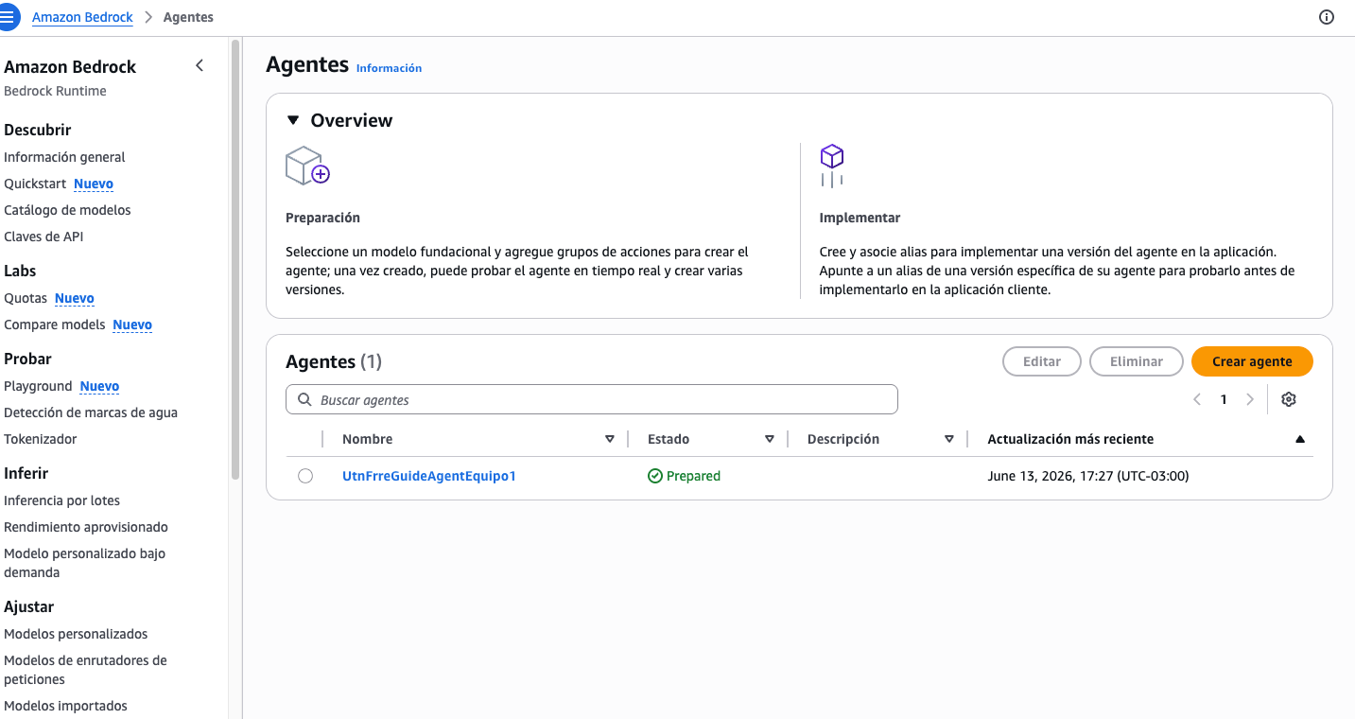This screenshot has height=719, width=1355.
Task: Click the Nuevo badge next to Quickstart
Action: [x=94, y=184]
